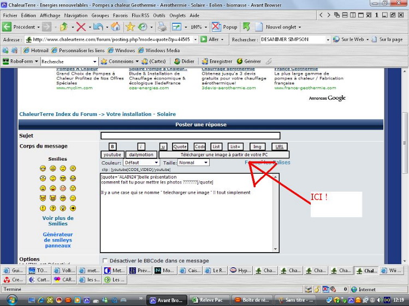Open the Taille font size dropdown
This screenshot has height=306, width=409.
(x=193, y=162)
